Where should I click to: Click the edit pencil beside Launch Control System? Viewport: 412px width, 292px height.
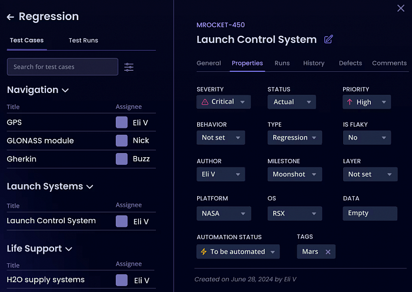coord(328,39)
